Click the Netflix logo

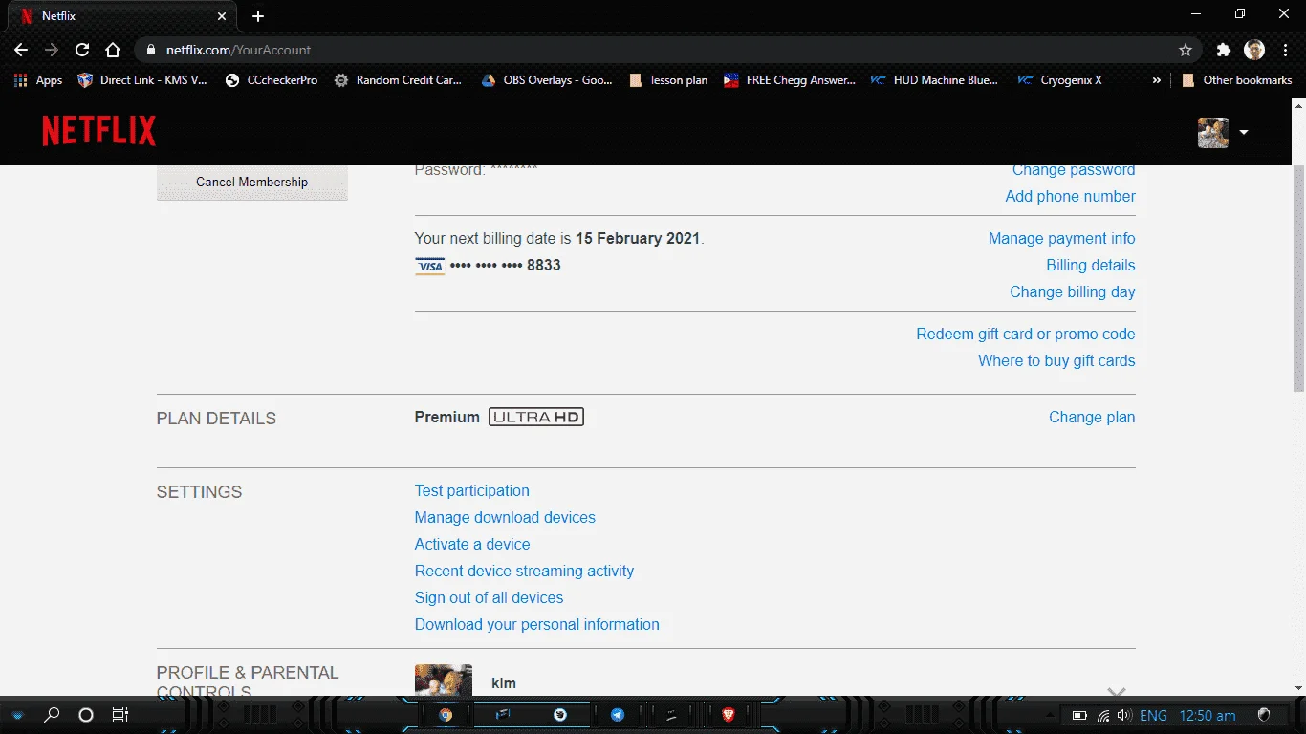pyautogui.click(x=99, y=131)
